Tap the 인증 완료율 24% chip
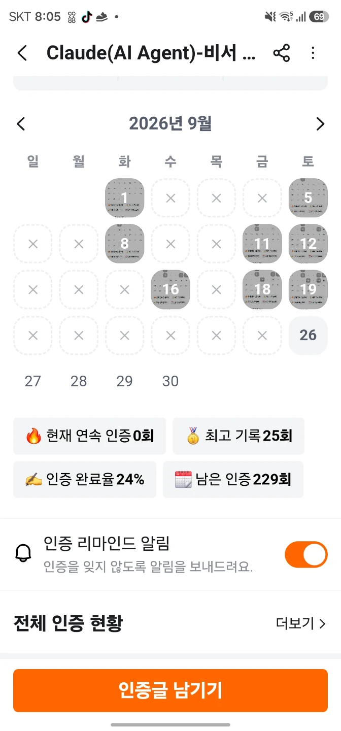The height and width of the screenshot is (731, 341). pos(85,479)
